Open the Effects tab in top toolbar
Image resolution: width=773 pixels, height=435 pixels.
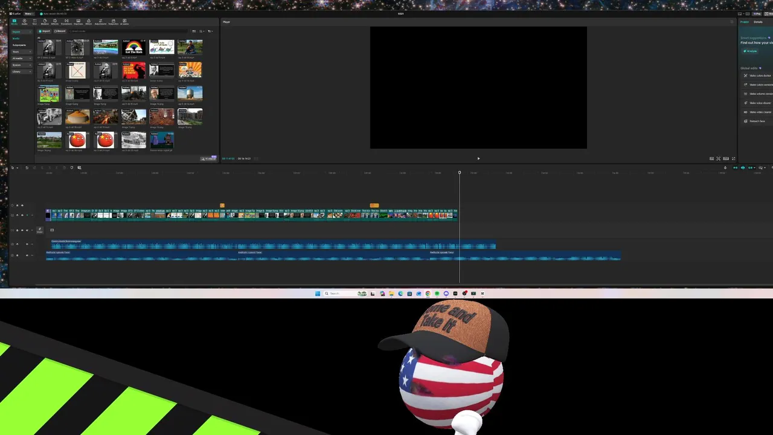[55, 22]
